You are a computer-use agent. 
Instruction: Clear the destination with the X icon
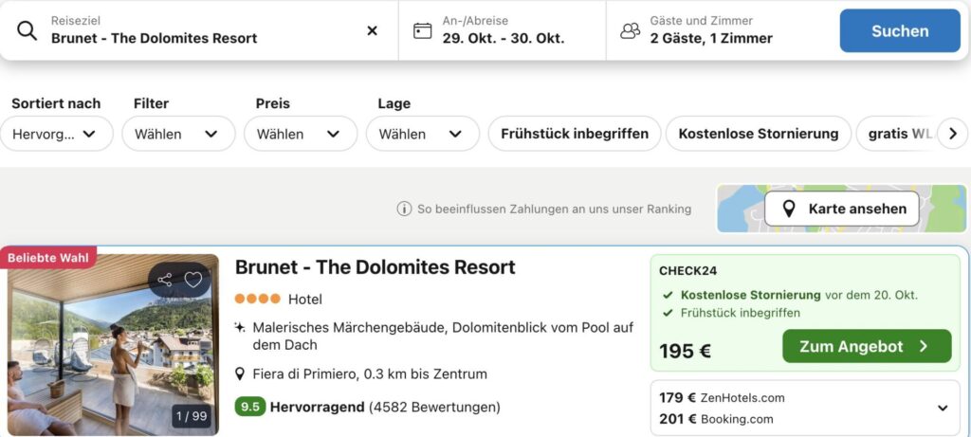pyautogui.click(x=372, y=30)
